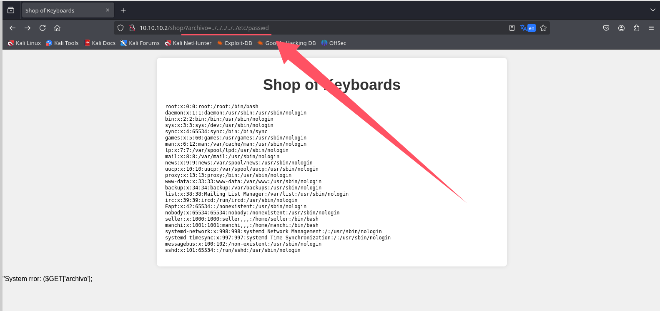Open the Extensions puzzle icon

pyautogui.click(x=636, y=28)
